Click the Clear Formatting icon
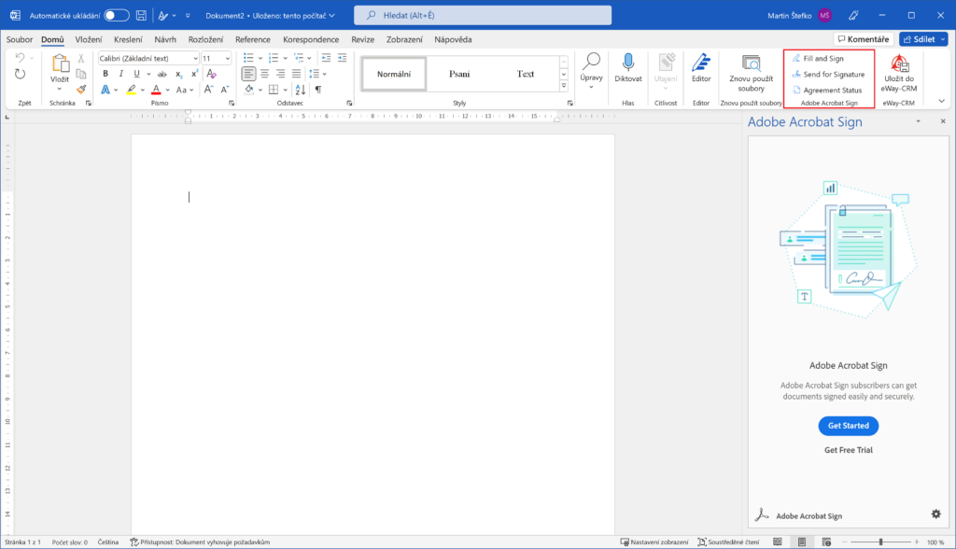Image resolution: width=956 pixels, height=549 pixels. click(x=212, y=74)
